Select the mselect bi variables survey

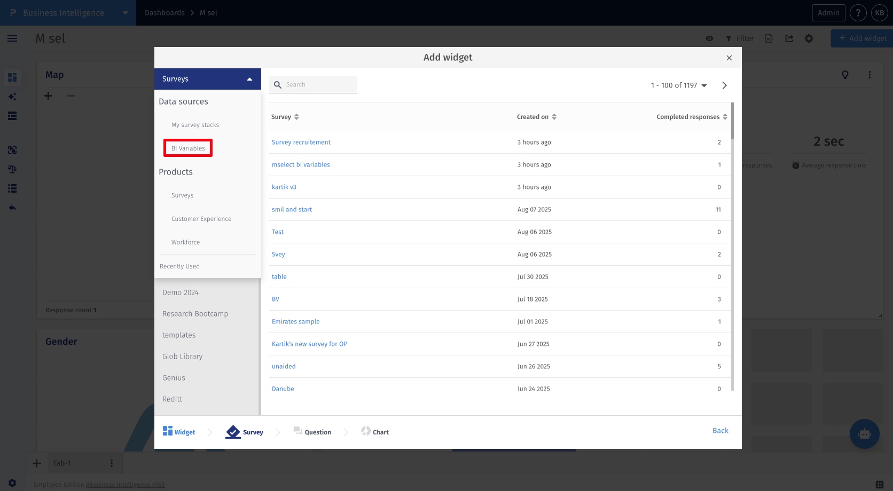[x=301, y=165]
